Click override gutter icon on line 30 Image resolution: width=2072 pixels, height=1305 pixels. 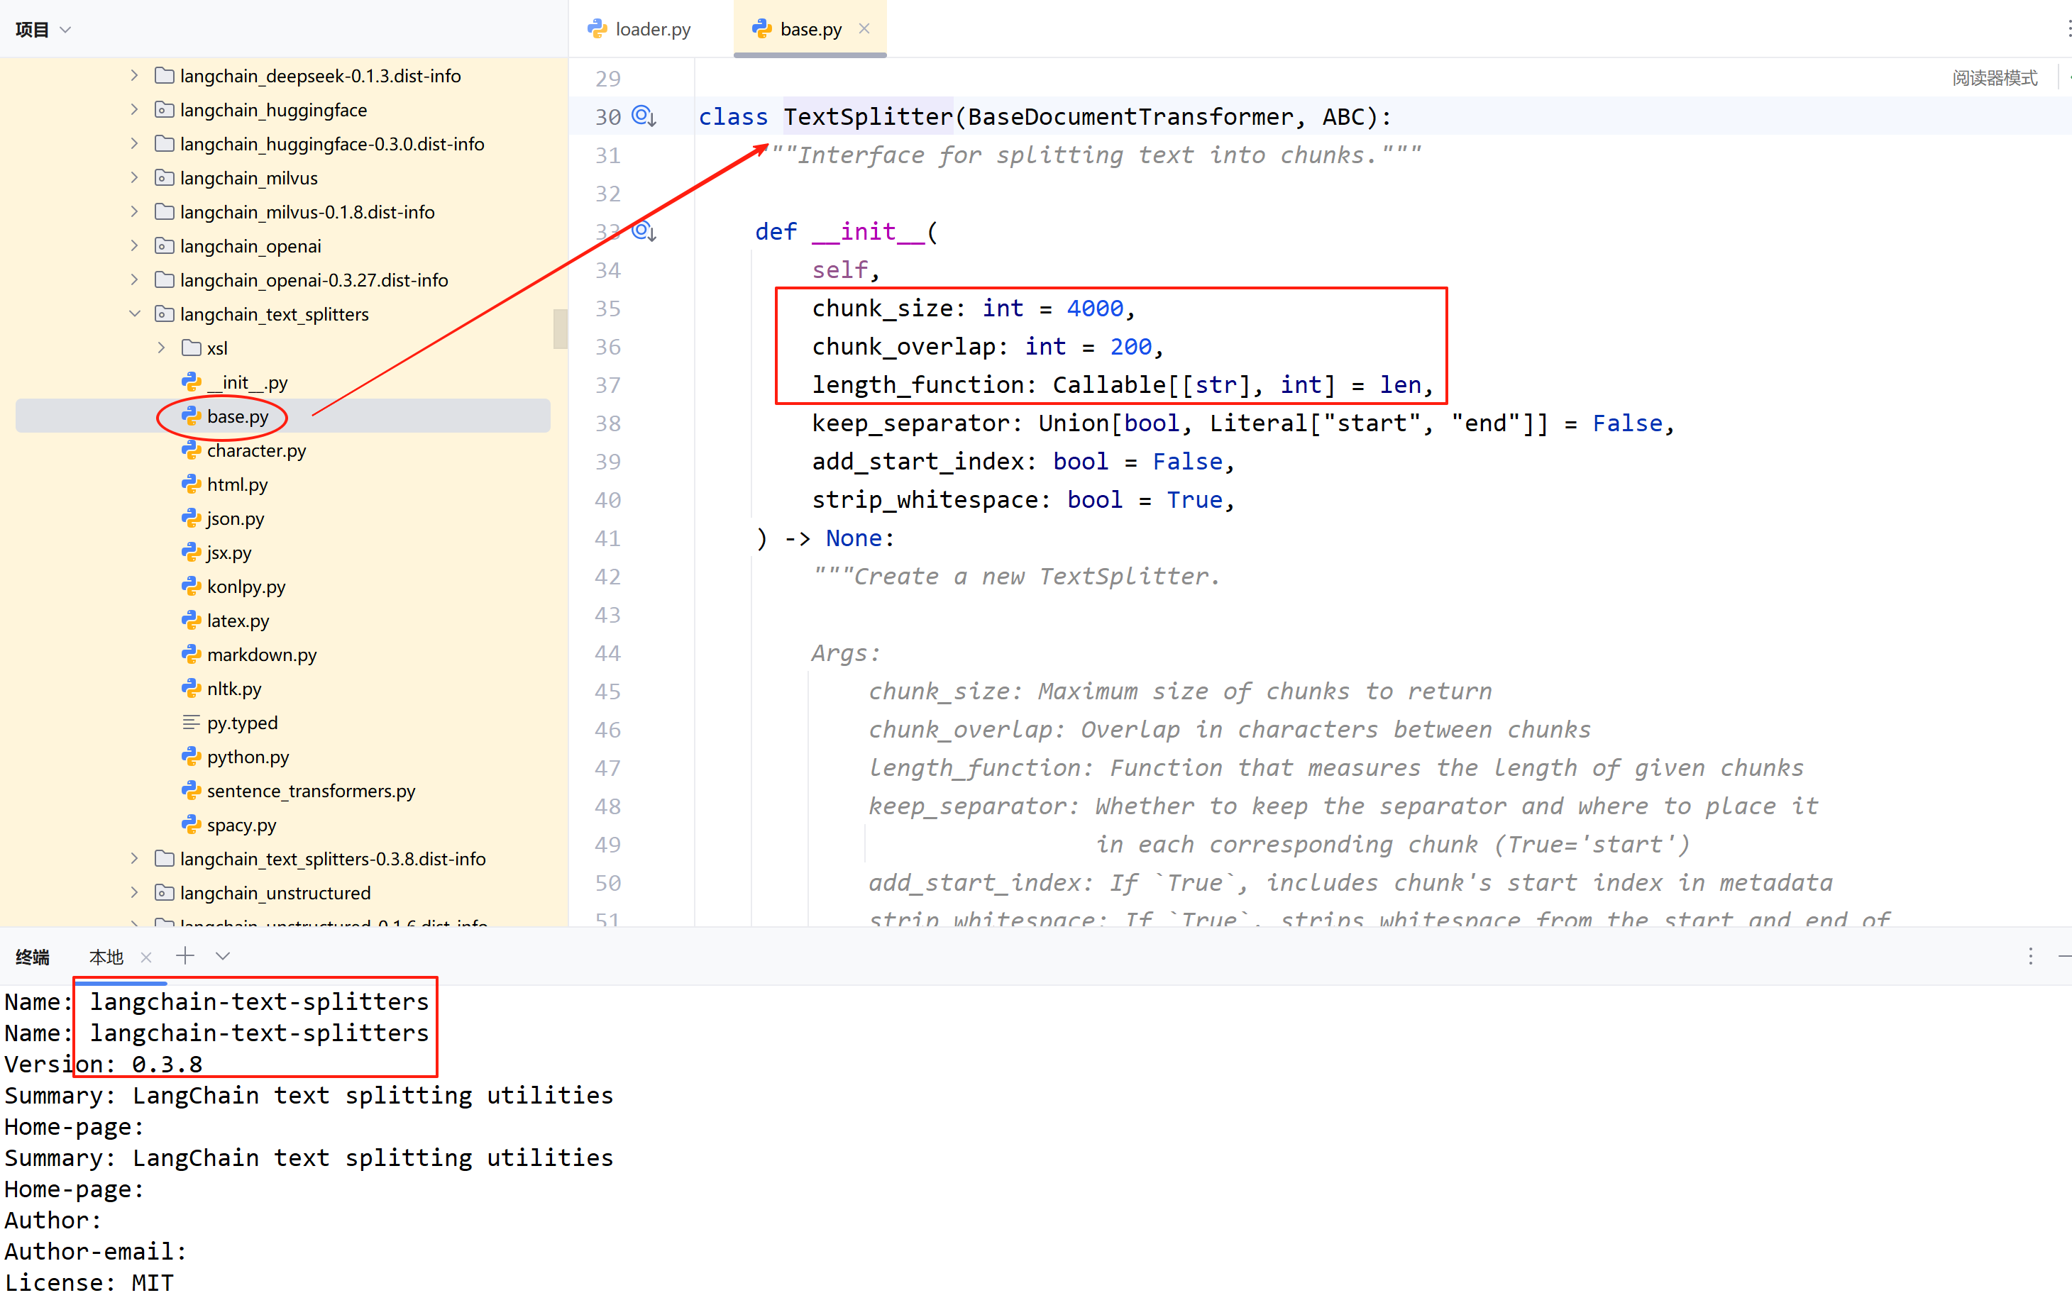point(644,116)
